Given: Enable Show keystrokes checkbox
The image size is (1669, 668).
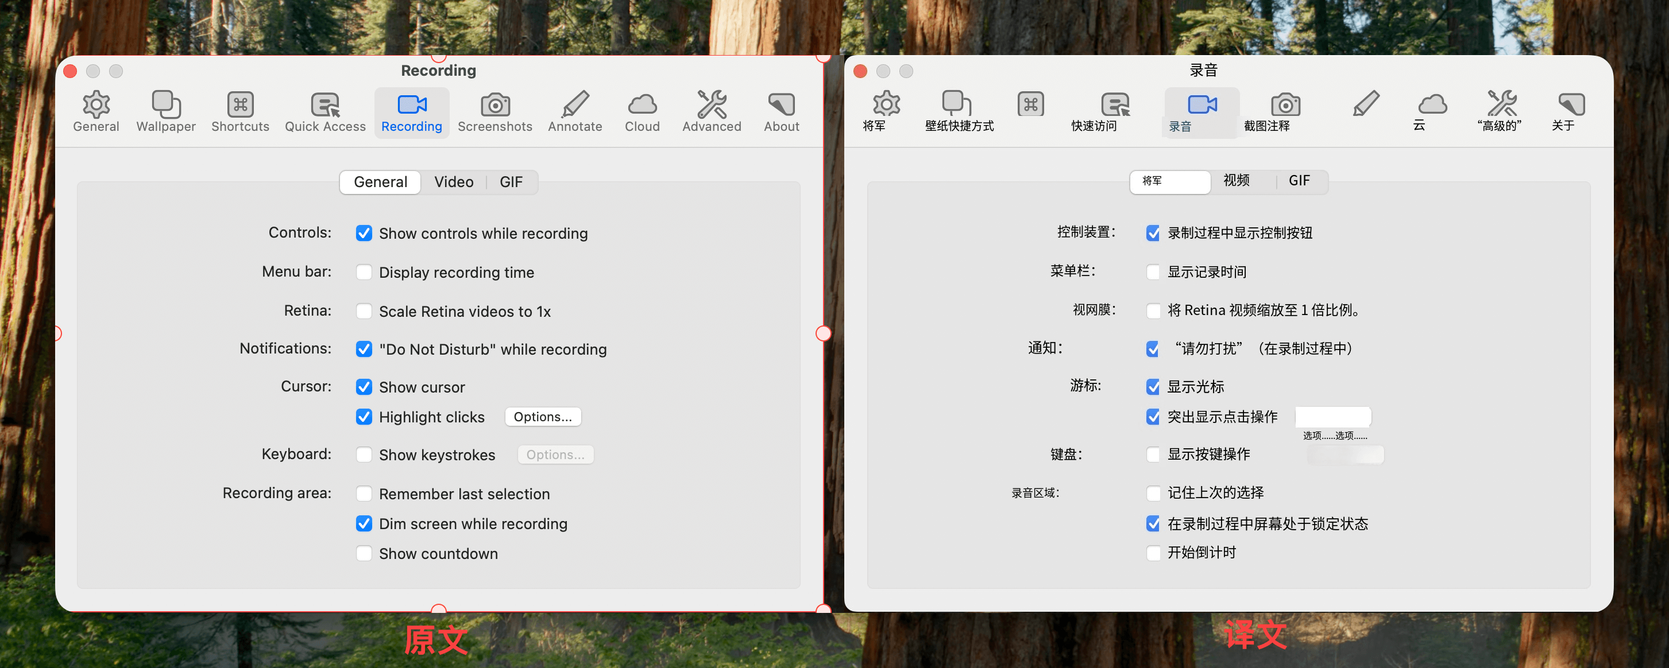Looking at the screenshot, I should (364, 455).
